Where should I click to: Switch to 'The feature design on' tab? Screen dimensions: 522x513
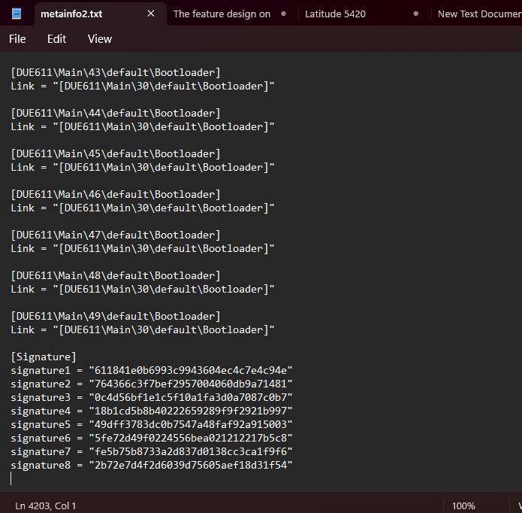(222, 14)
